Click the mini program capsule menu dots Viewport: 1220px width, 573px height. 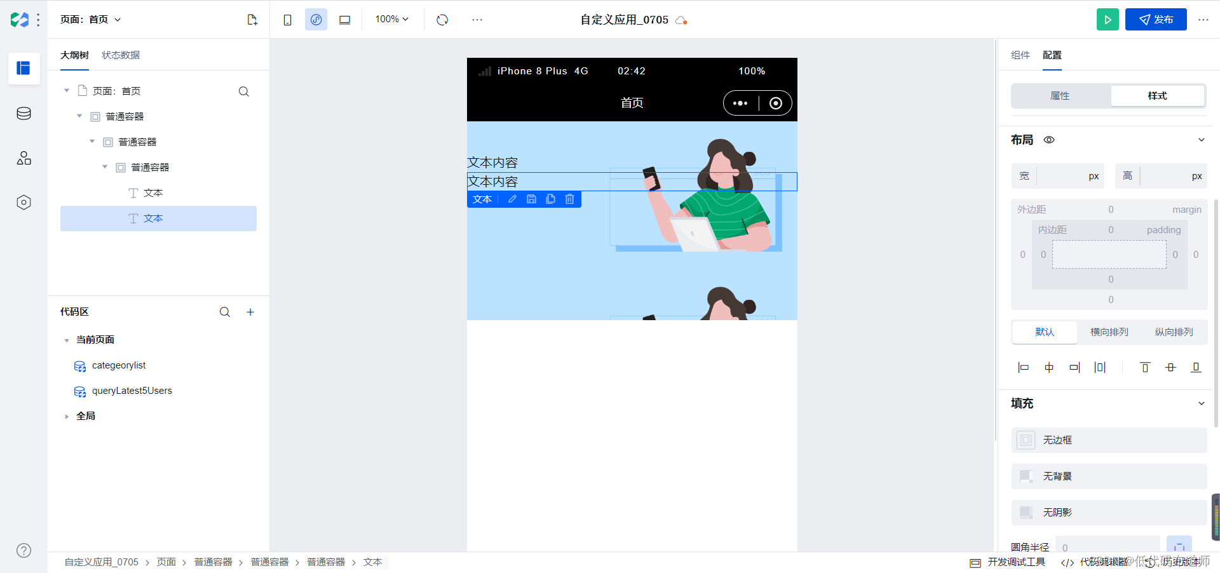740,104
